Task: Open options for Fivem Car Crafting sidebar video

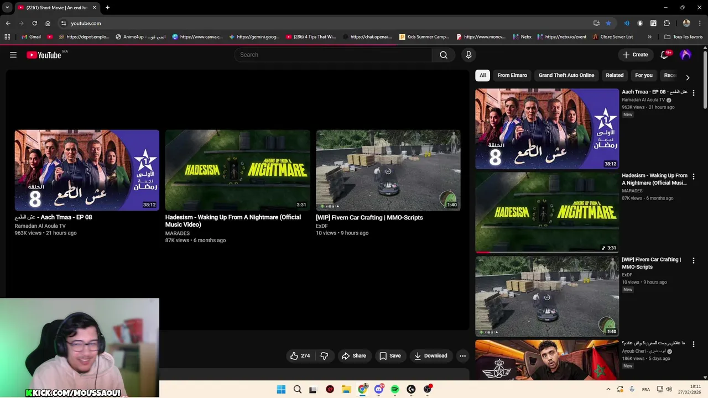Action: (x=694, y=260)
